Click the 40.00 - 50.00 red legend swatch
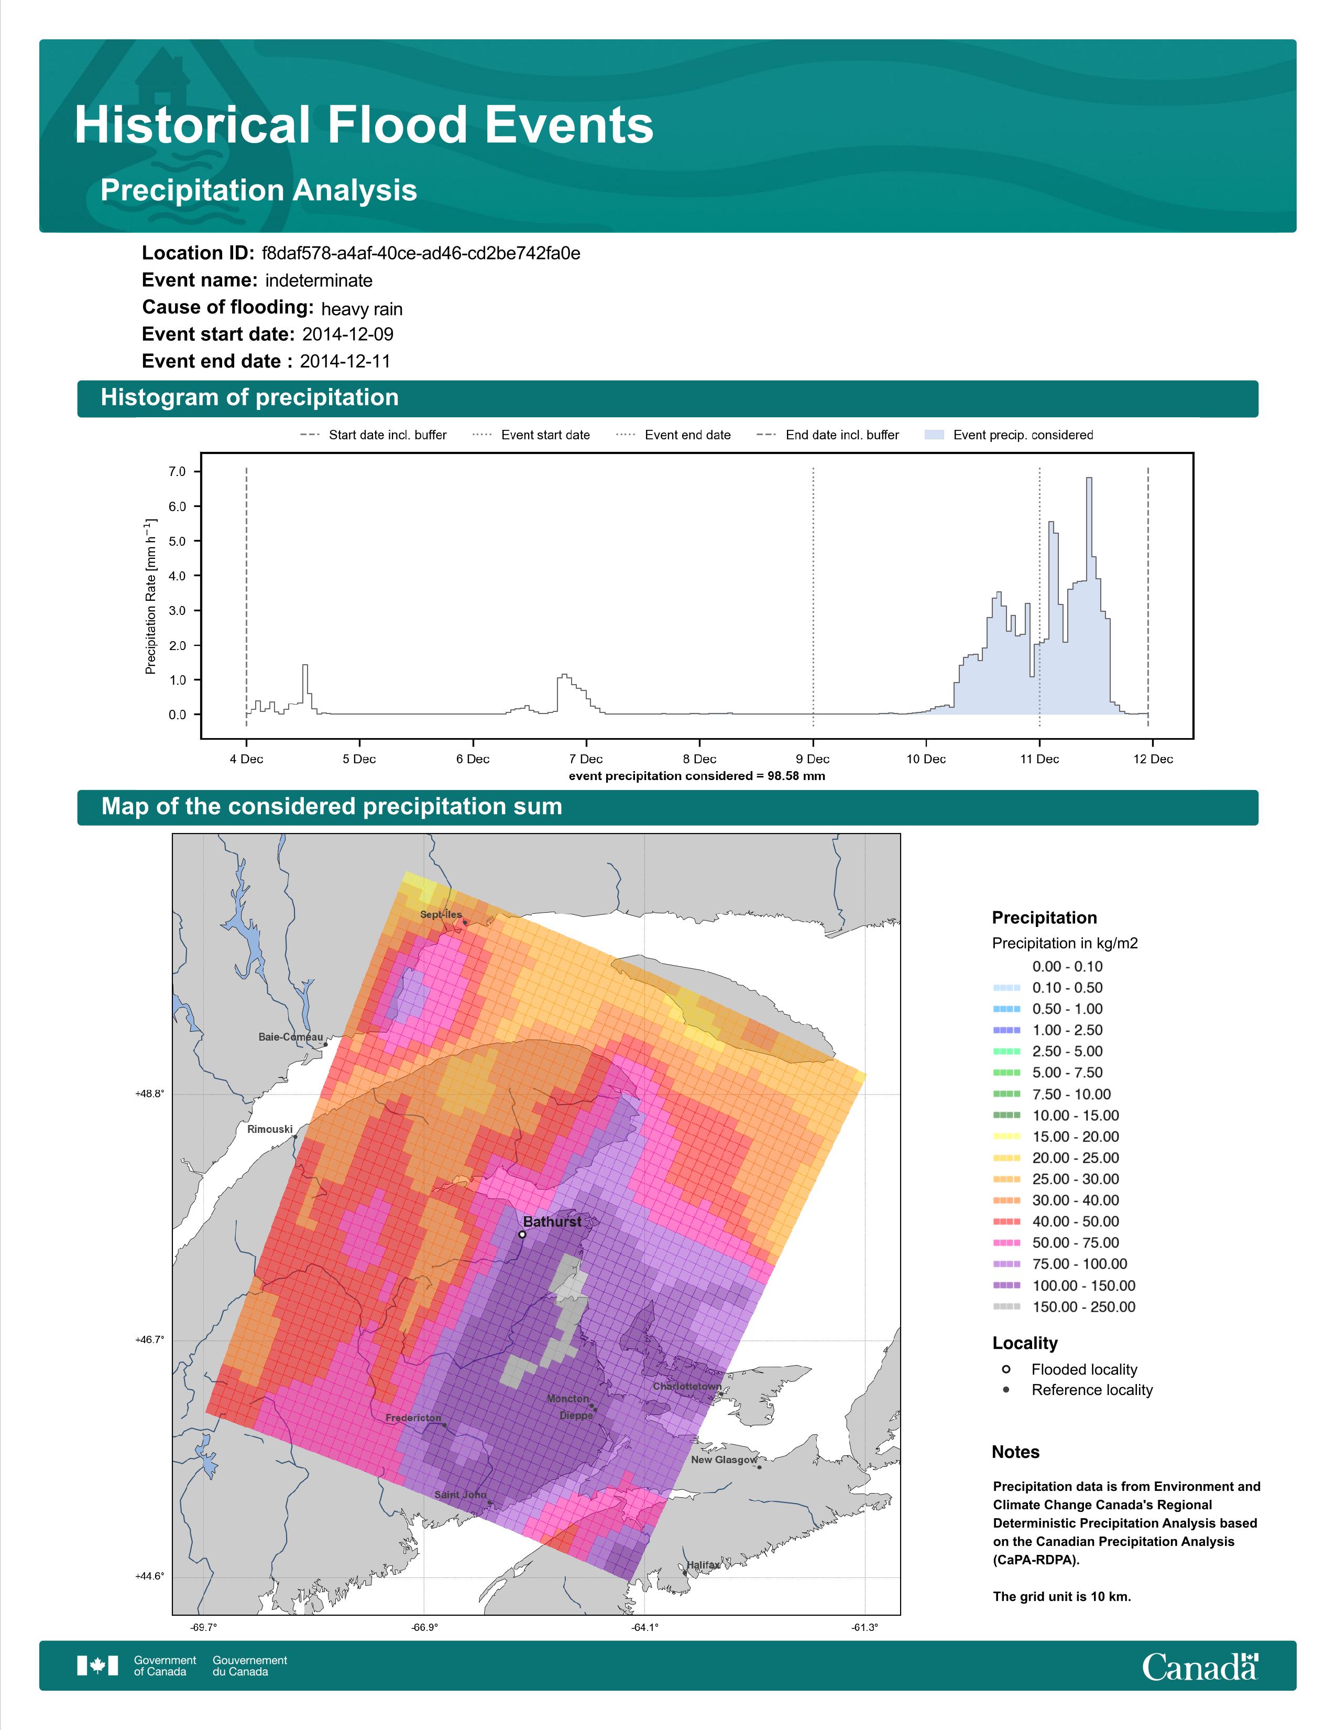This screenshot has height=1730, width=1336. [1007, 1221]
